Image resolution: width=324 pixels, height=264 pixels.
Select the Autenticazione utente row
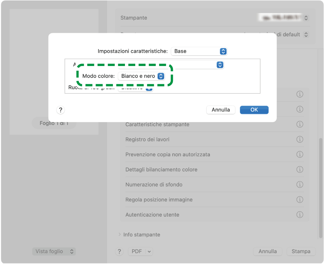click(x=215, y=214)
